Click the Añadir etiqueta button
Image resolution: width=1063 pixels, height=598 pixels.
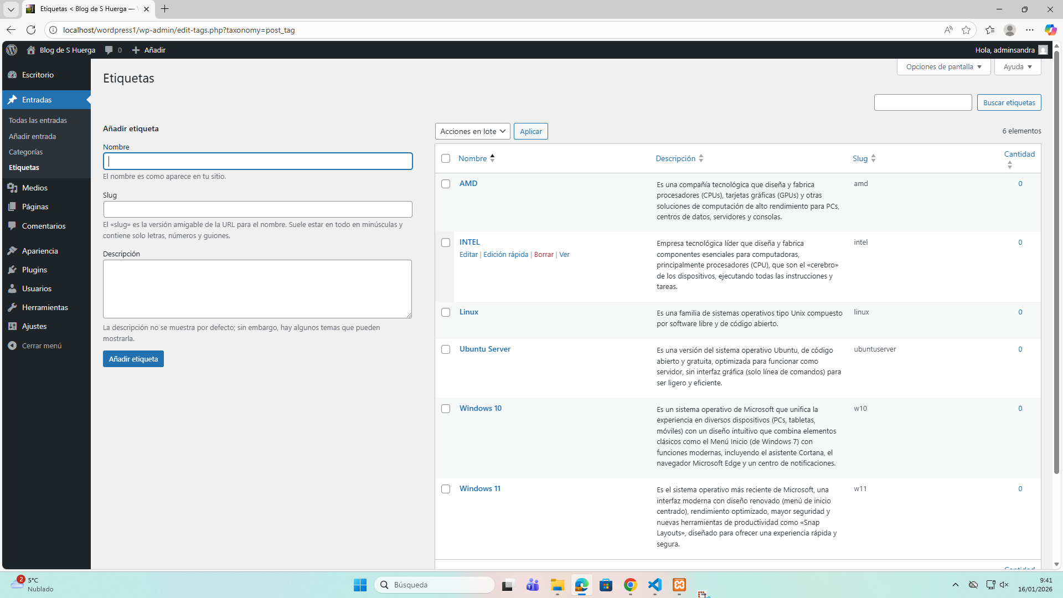point(133,359)
